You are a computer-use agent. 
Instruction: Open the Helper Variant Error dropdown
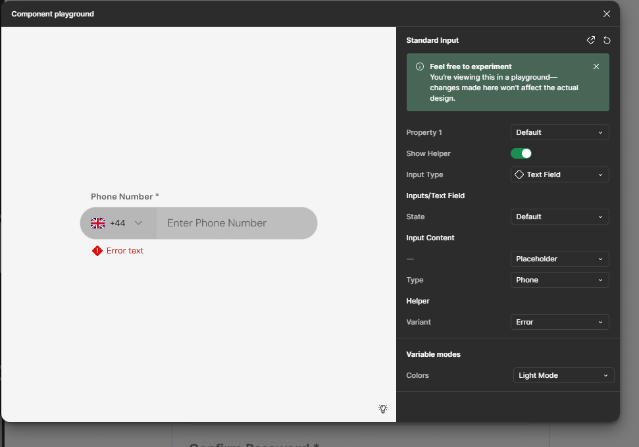pos(559,322)
